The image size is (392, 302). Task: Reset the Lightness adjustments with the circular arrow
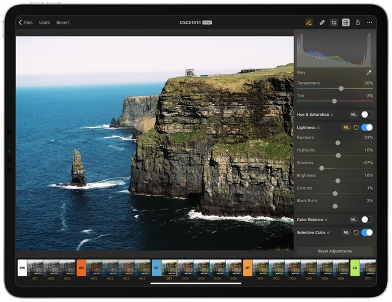point(356,127)
